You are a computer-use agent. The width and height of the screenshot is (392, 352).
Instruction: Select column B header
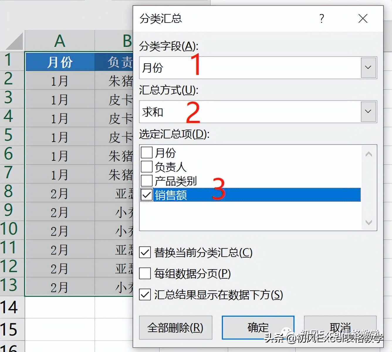pyautogui.click(x=114, y=41)
